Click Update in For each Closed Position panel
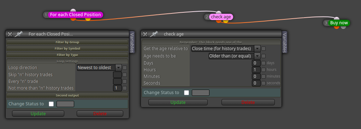This screenshot has height=129, width=361. click(x=38, y=113)
